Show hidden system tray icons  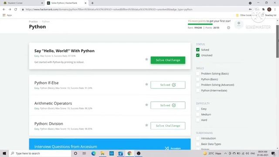(225, 153)
